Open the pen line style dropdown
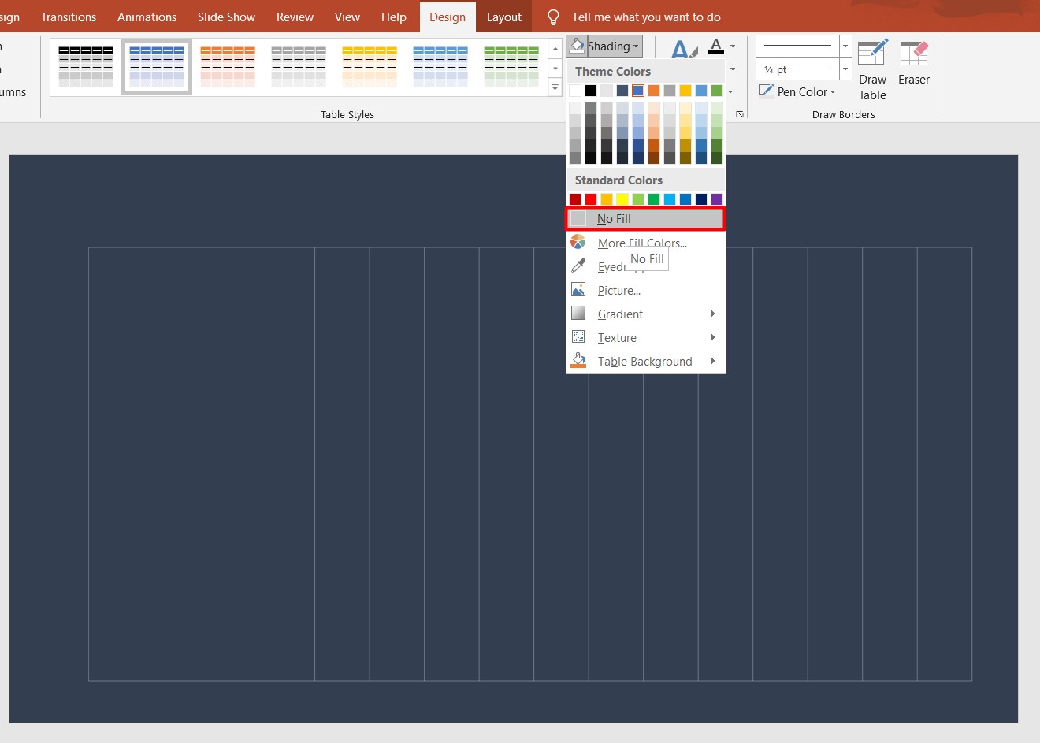 tap(844, 46)
